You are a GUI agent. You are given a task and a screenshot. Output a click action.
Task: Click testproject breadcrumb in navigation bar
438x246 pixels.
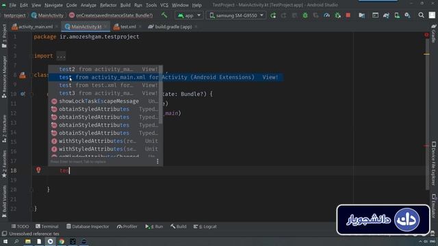14,15
